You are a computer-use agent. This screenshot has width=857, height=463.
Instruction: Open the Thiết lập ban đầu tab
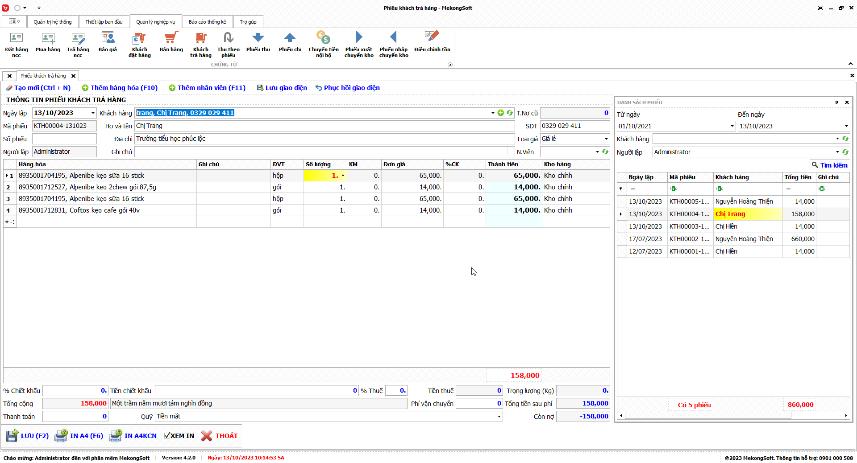tap(104, 22)
